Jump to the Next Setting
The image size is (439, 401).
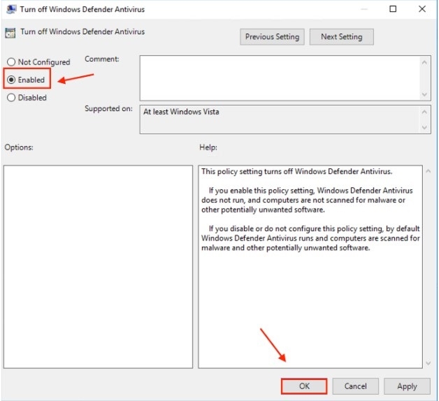click(x=343, y=37)
